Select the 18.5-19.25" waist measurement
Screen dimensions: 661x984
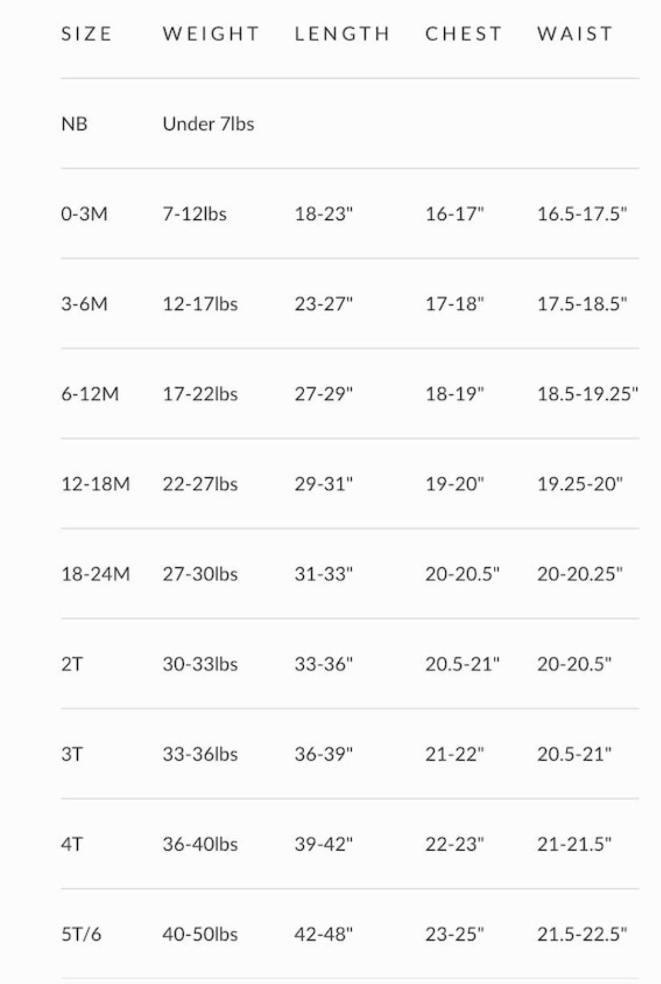(587, 394)
